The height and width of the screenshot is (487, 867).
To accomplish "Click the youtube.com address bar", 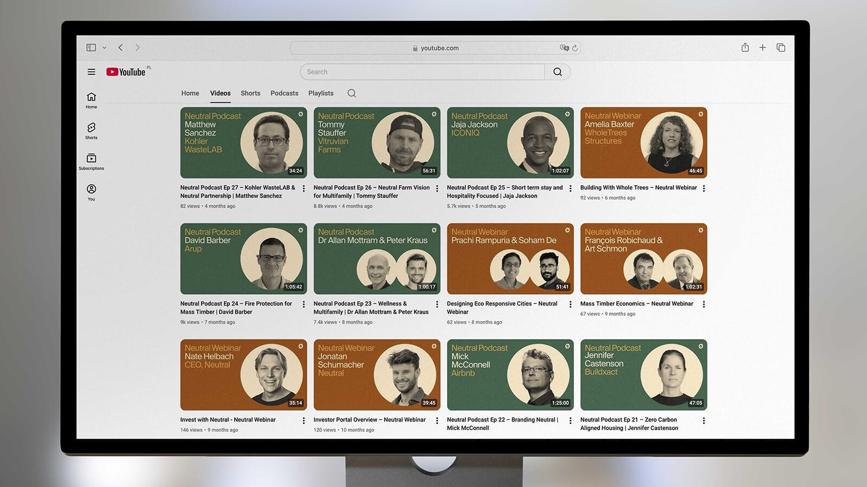I will tap(435, 48).
